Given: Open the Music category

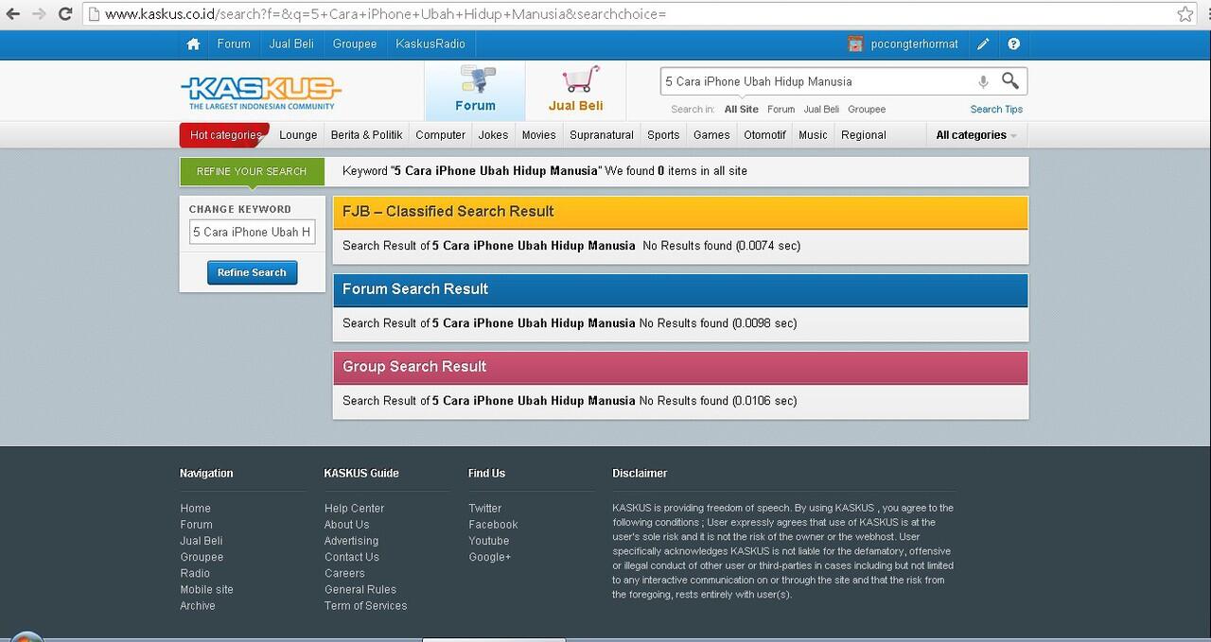Looking at the screenshot, I should 813,135.
